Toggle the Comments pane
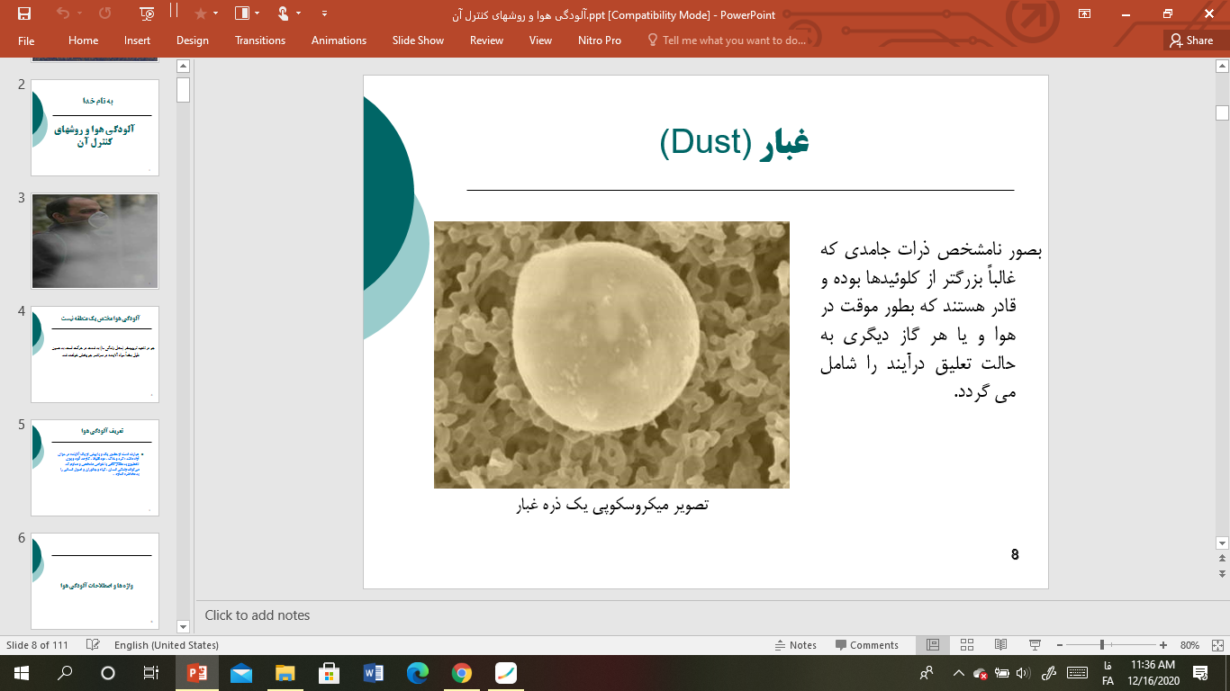The height and width of the screenshot is (691, 1230). click(867, 645)
